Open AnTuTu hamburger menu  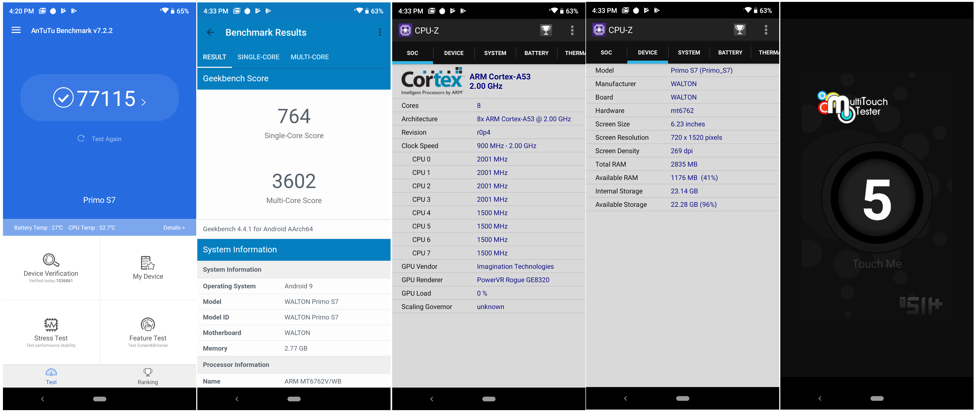click(16, 30)
